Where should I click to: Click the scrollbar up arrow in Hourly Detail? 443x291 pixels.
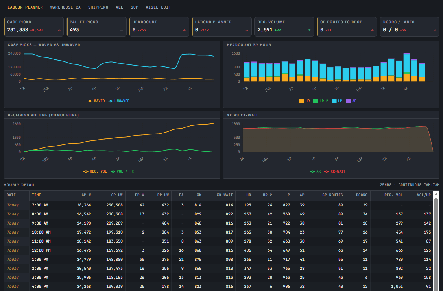pos(436,194)
